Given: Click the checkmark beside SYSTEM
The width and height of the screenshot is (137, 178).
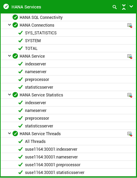Looking at the screenshot, I should [21, 40].
